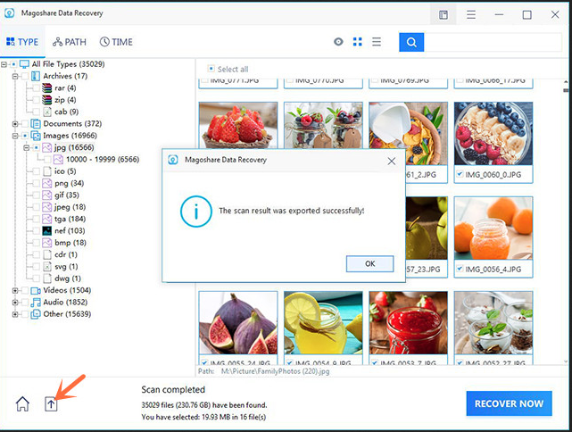The width and height of the screenshot is (572, 432).
Task: Open the hamburger menu in title bar
Action: tap(471, 14)
